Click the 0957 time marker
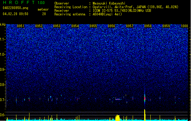The width and height of the screenshot is (191, 121). pyautogui.click(x=130, y=26)
